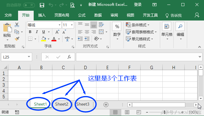The height and width of the screenshot is (116, 204).
Task: Switch to 数据 Data tab
Action: tap(98, 15)
